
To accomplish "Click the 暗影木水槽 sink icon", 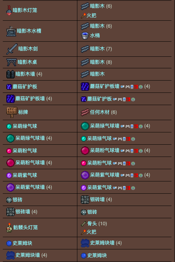I will [11, 31].
